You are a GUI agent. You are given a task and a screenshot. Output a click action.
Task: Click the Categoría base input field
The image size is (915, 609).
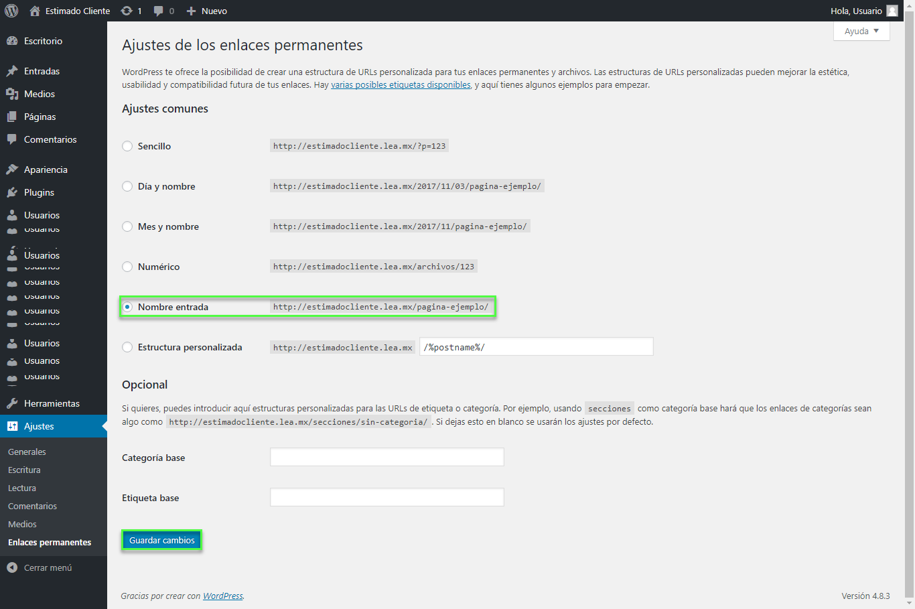point(386,457)
